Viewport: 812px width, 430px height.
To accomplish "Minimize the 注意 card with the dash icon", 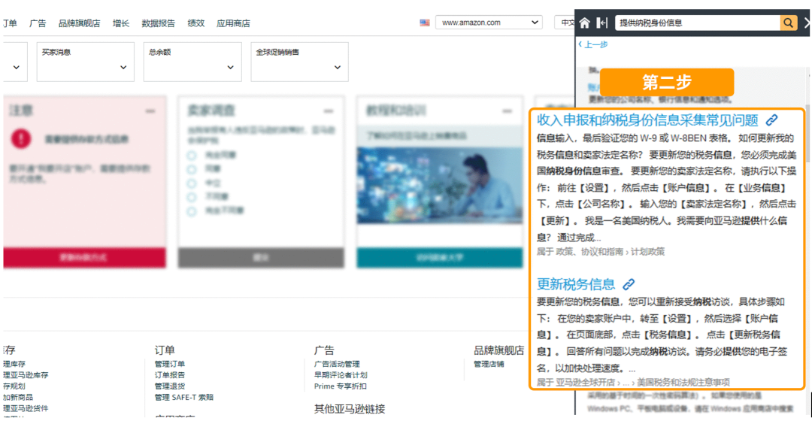I will point(150,111).
